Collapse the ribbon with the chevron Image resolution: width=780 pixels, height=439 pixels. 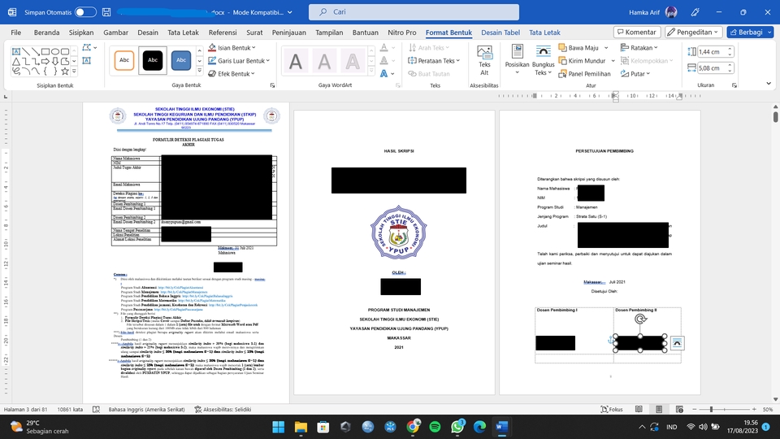(769, 84)
